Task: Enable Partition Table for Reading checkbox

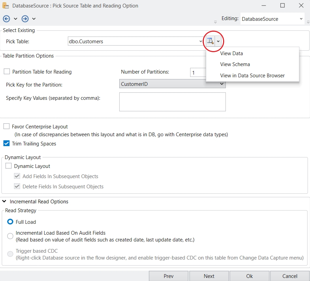Action: (7, 72)
